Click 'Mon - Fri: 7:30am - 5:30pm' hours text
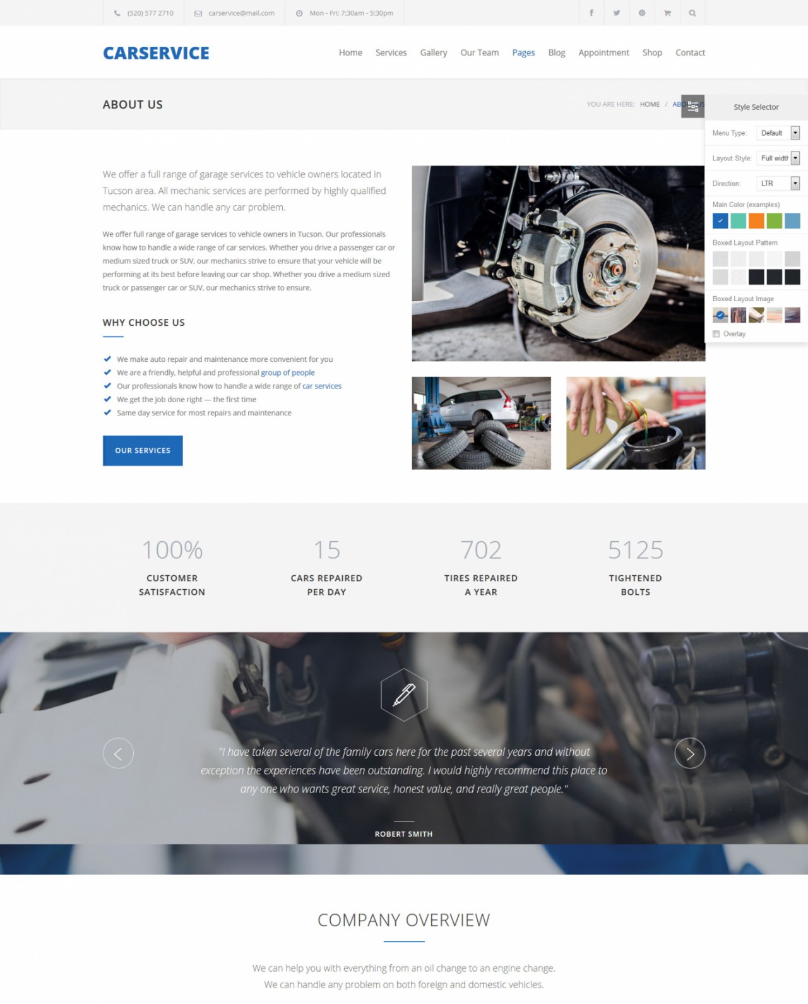This screenshot has height=1004, width=808. [352, 13]
